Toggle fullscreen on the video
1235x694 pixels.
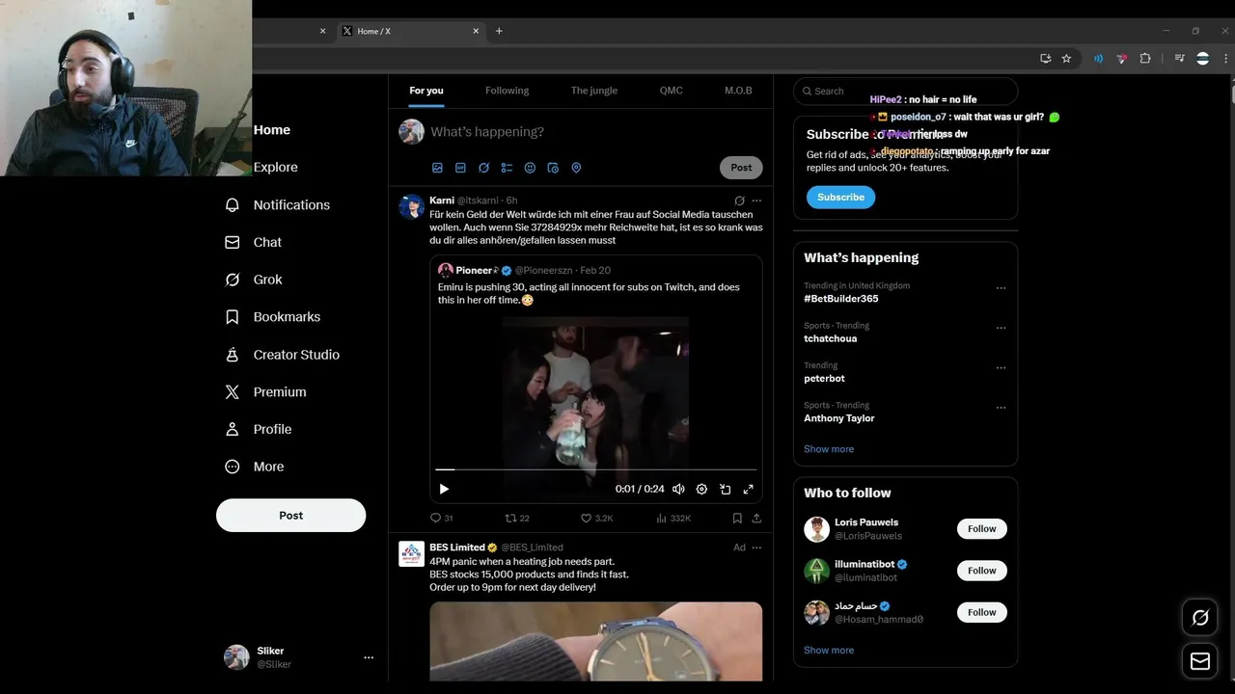pos(748,489)
